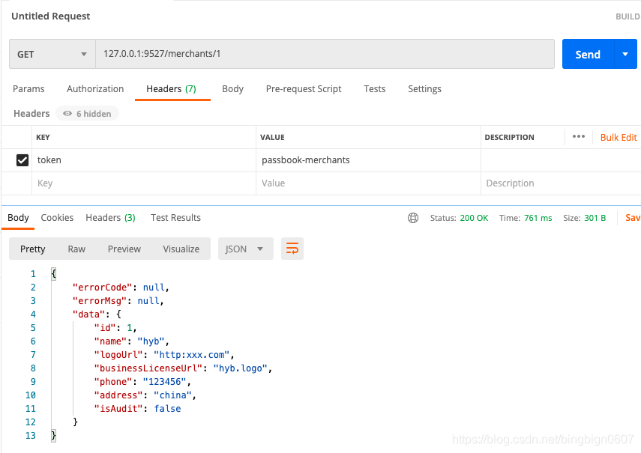Expand the Send button dropdown arrow
This screenshot has width=641, height=453.
(x=625, y=54)
